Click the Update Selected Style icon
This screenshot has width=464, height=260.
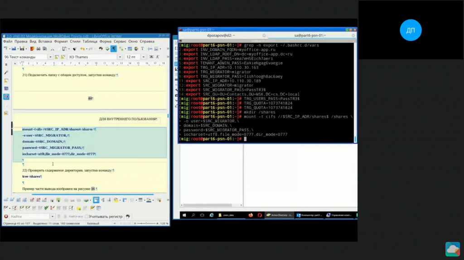tap(57, 57)
